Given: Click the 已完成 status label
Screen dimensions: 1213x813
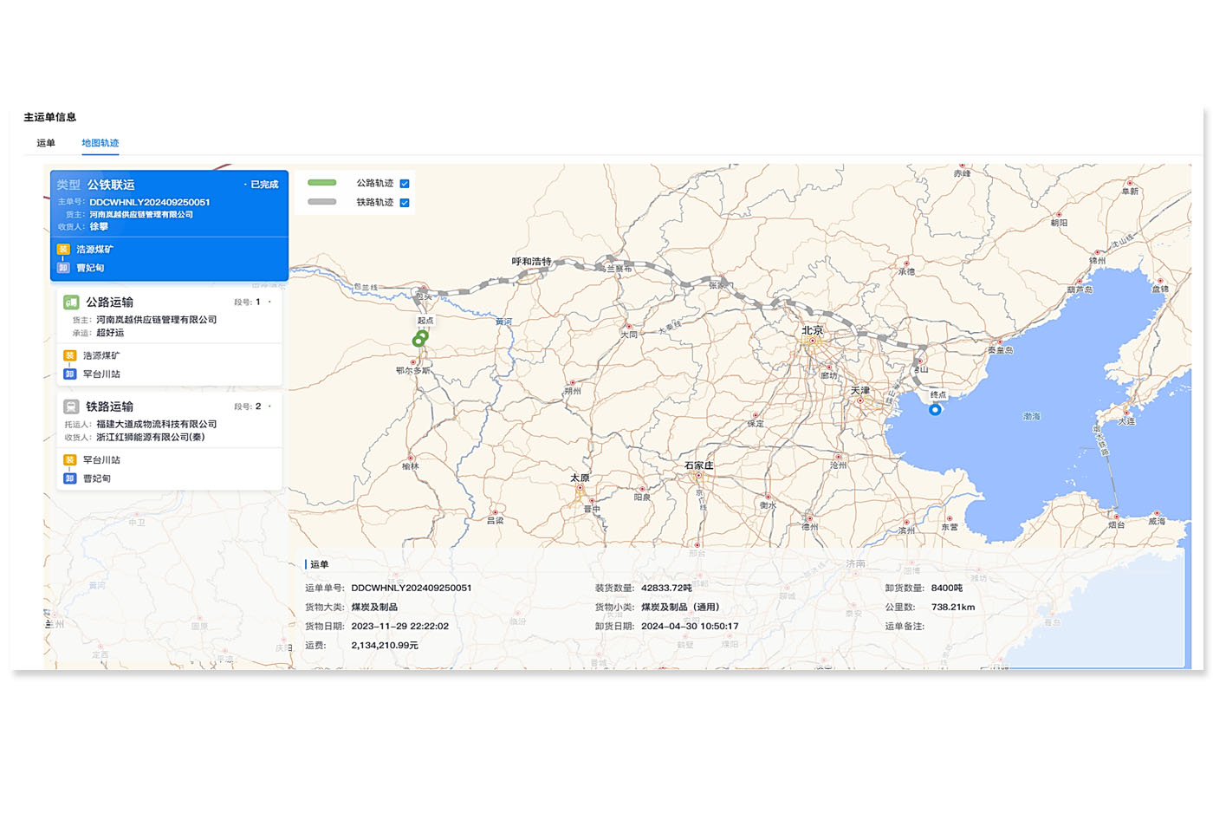Looking at the screenshot, I should [x=263, y=185].
